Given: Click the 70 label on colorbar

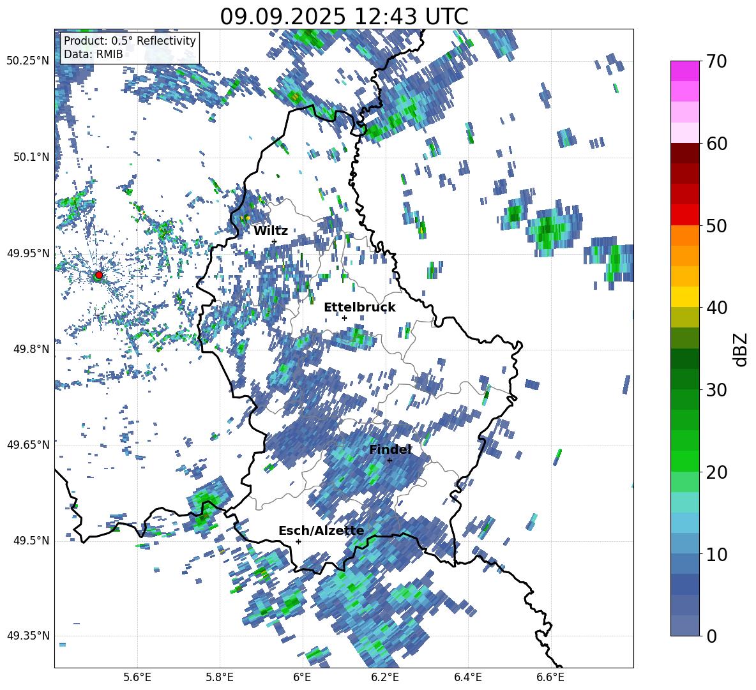Looking at the screenshot, I should click(716, 61).
